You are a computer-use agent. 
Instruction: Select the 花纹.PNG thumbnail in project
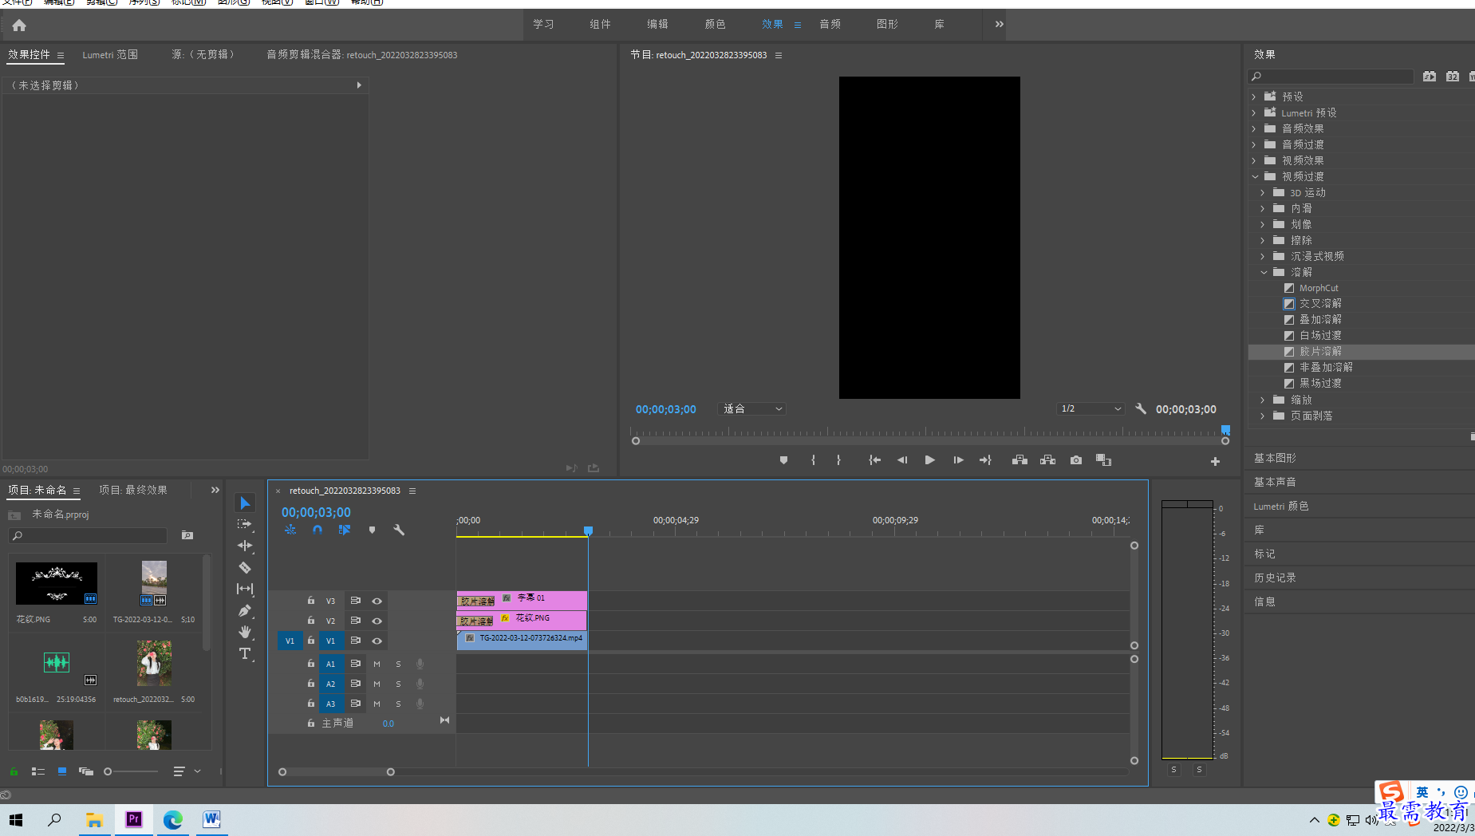57,583
